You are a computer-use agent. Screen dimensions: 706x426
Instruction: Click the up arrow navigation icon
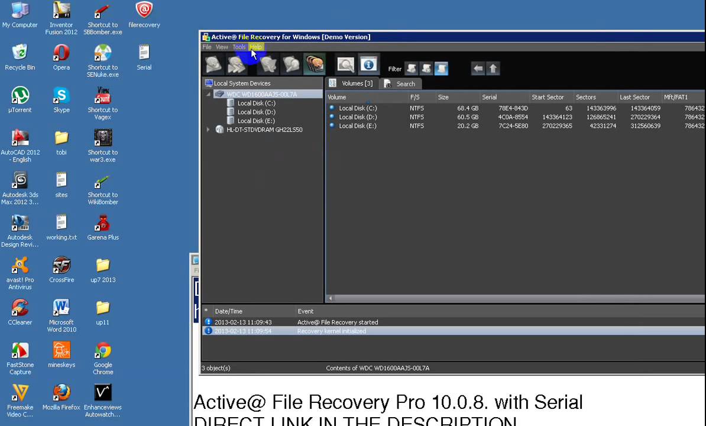click(493, 69)
